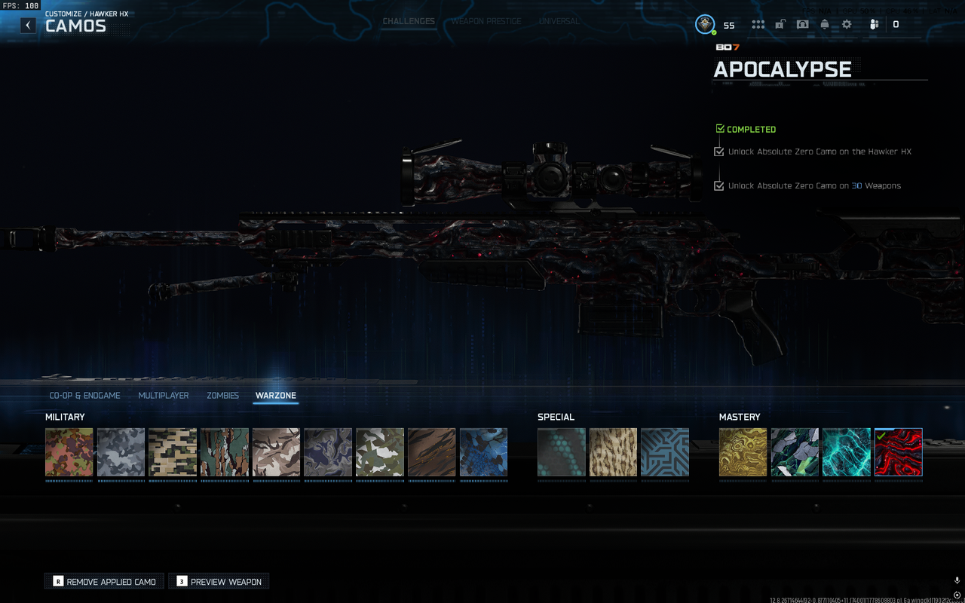Click the CAMOS page title
The image size is (965, 603).
click(75, 26)
